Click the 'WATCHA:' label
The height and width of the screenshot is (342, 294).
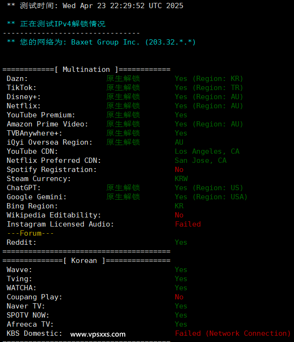tap(22, 288)
